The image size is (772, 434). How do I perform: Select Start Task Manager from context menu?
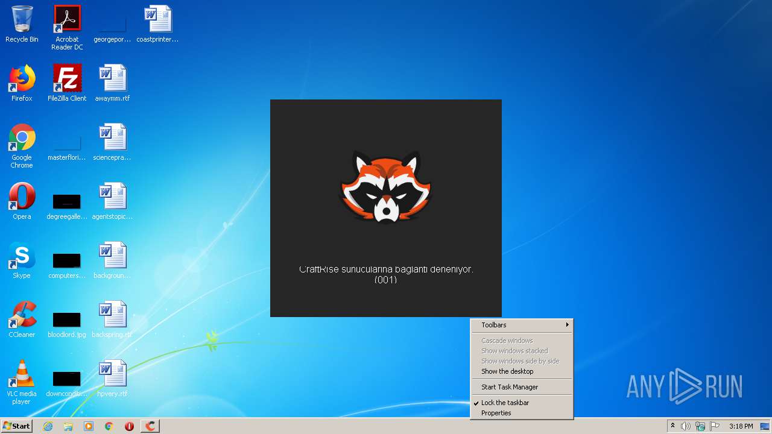pyautogui.click(x=522, y=387)
